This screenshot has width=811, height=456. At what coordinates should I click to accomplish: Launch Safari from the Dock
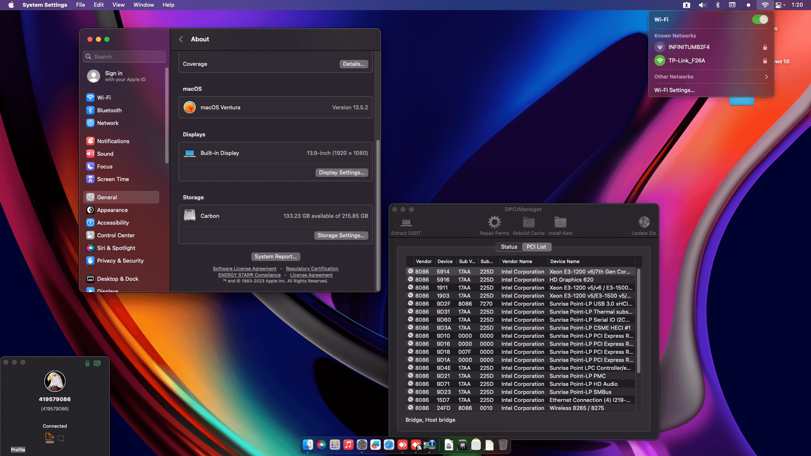(389, 445)
